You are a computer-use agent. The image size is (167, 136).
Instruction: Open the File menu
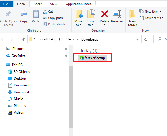[5, 4]
